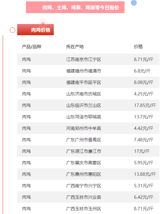Click the 8.08元/斤 price cell
The image size is (163, 214).
[x=144, y=83]
